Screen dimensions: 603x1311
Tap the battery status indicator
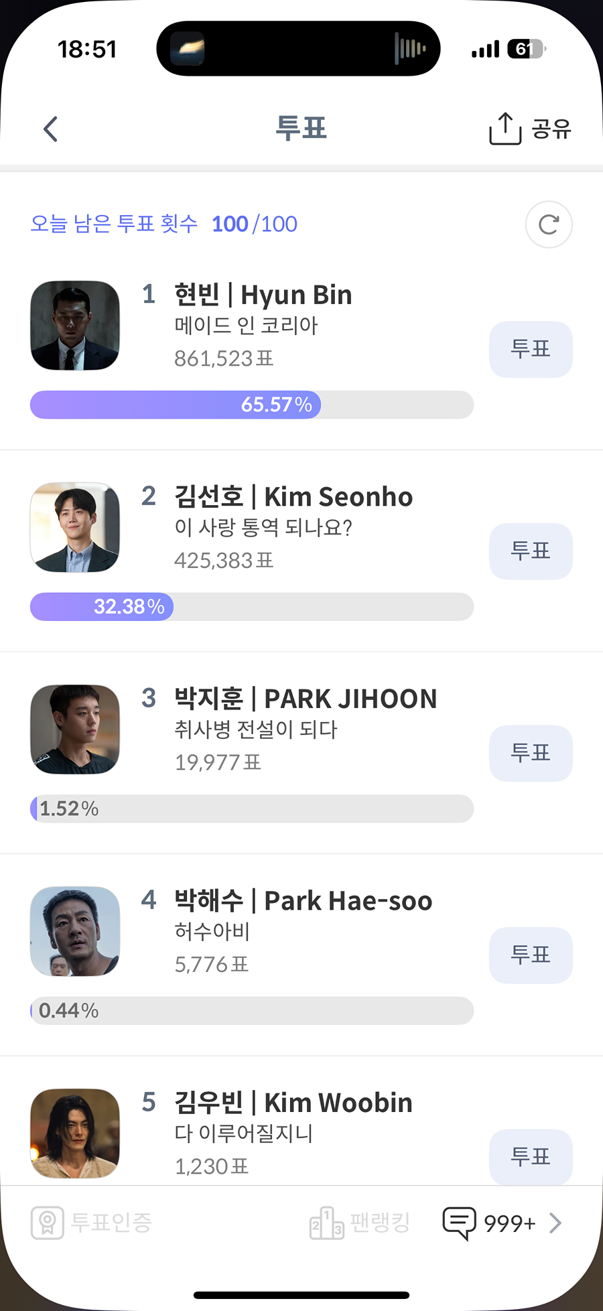coord(527,49)
